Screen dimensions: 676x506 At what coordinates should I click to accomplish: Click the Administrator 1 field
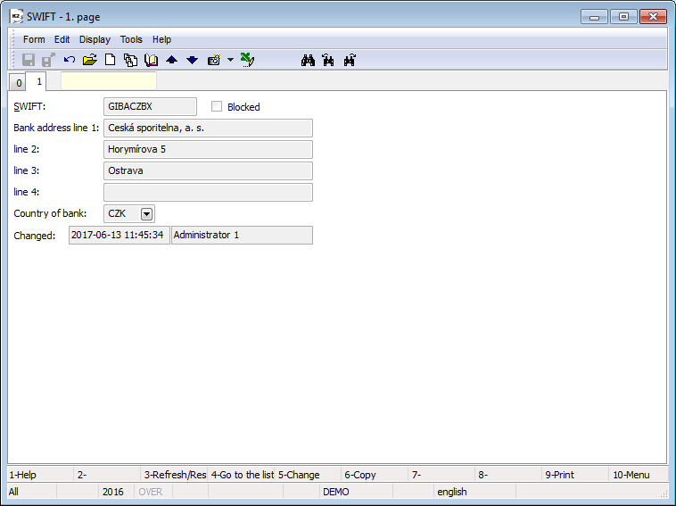(242, 235)
